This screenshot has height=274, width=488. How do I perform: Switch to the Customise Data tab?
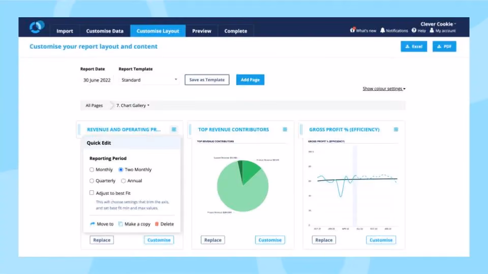pyautogui.click(x=105, y=31)
